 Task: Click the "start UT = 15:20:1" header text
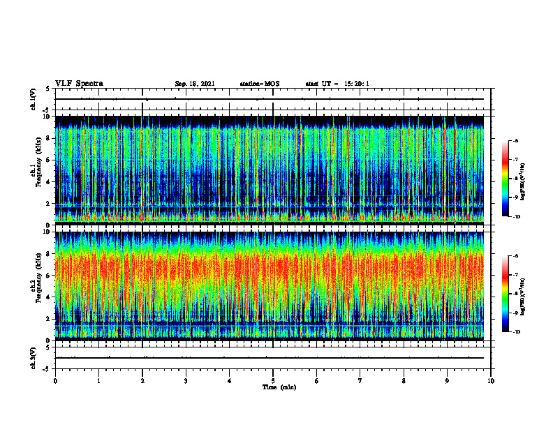pos(337,84)
